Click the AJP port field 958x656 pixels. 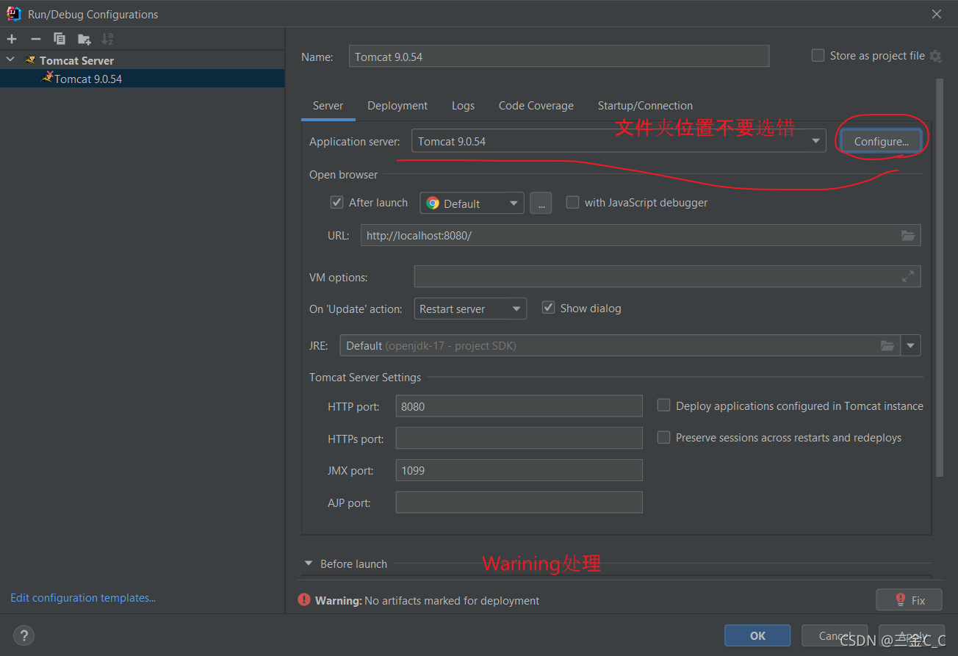tap(519, 502)
